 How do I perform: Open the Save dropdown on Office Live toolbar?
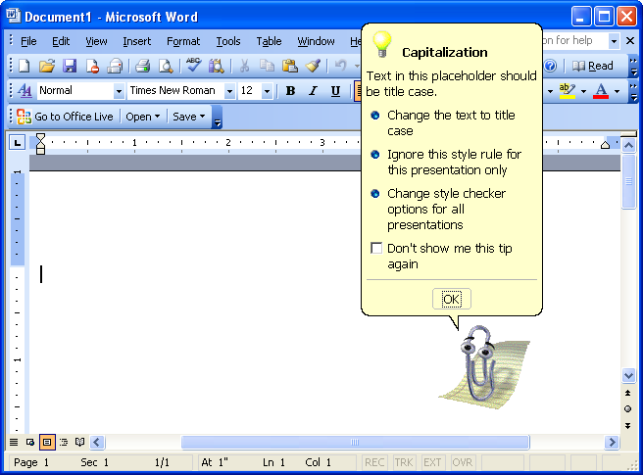click(x=188, y=117)
